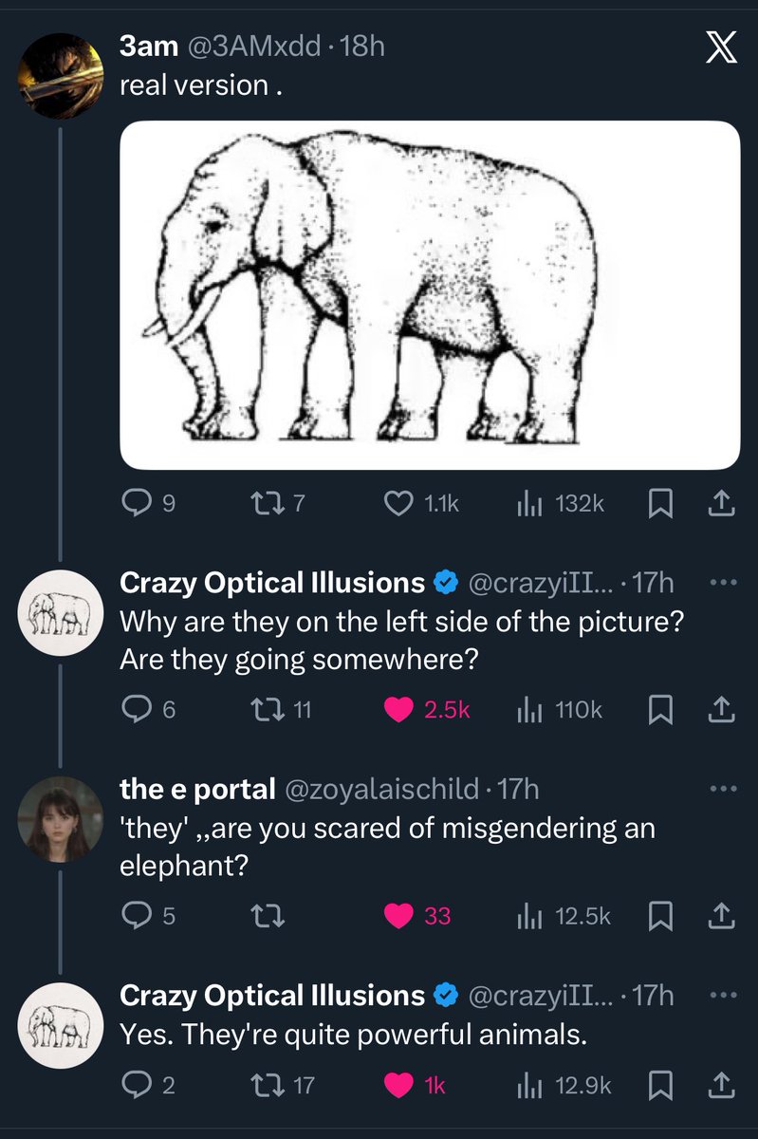Open 3am's profile picture
Image resolution: width=758 pixels, height=1139 pixels.
coord(60,77)
